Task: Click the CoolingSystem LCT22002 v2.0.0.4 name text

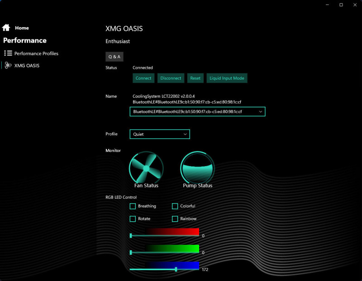Action: coord(164,96)
